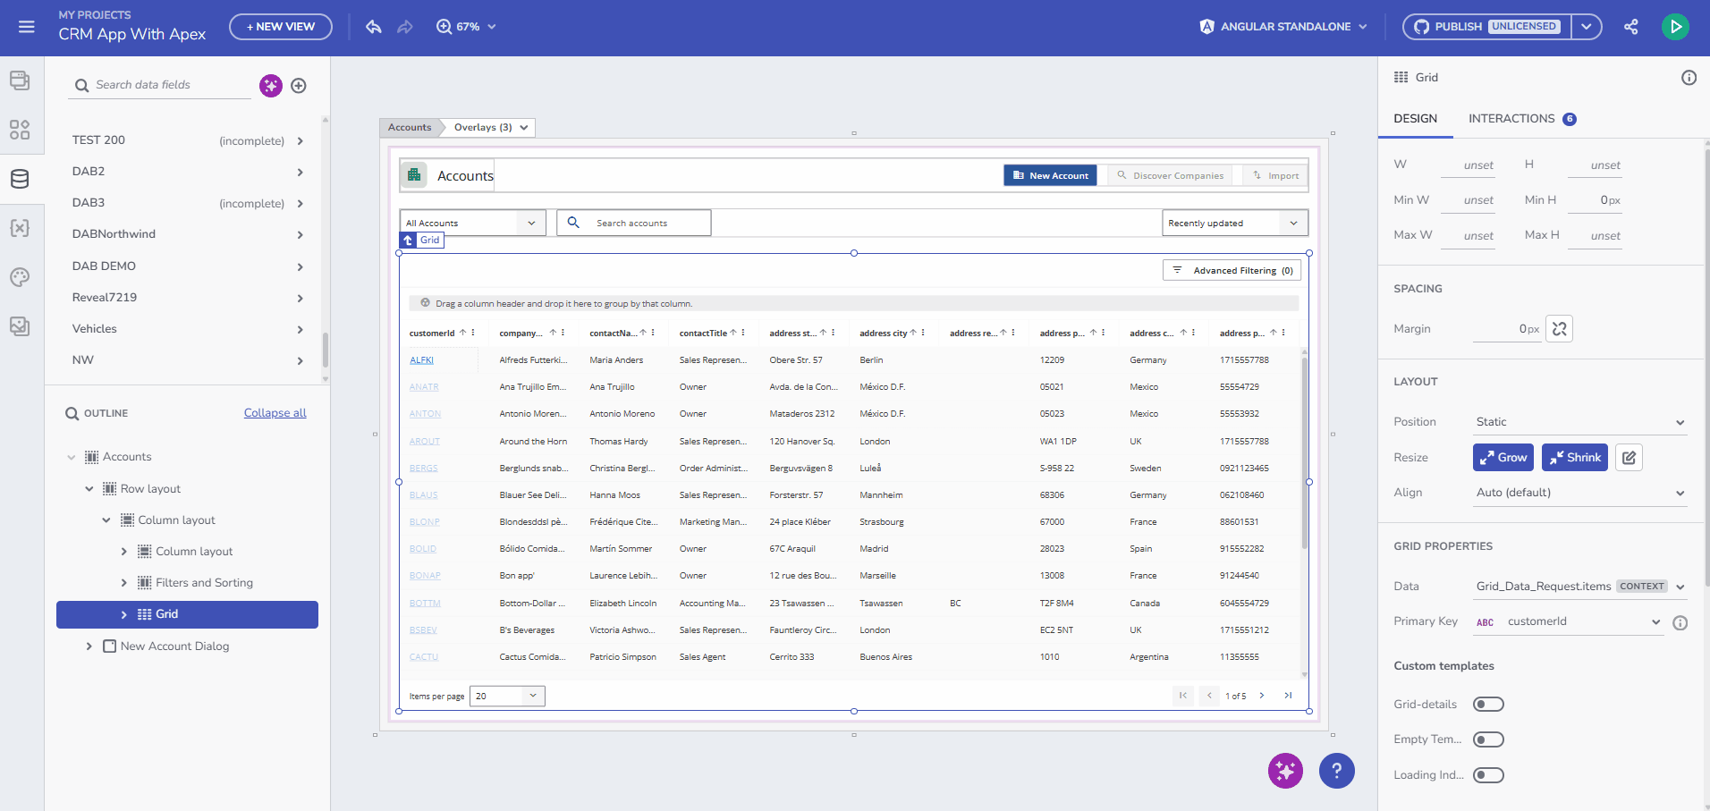Image resolution: width=1710 pixels, height=811 pixels.
Task: Open the zoom 67% dropdown
Action: (x=466, y=27)
